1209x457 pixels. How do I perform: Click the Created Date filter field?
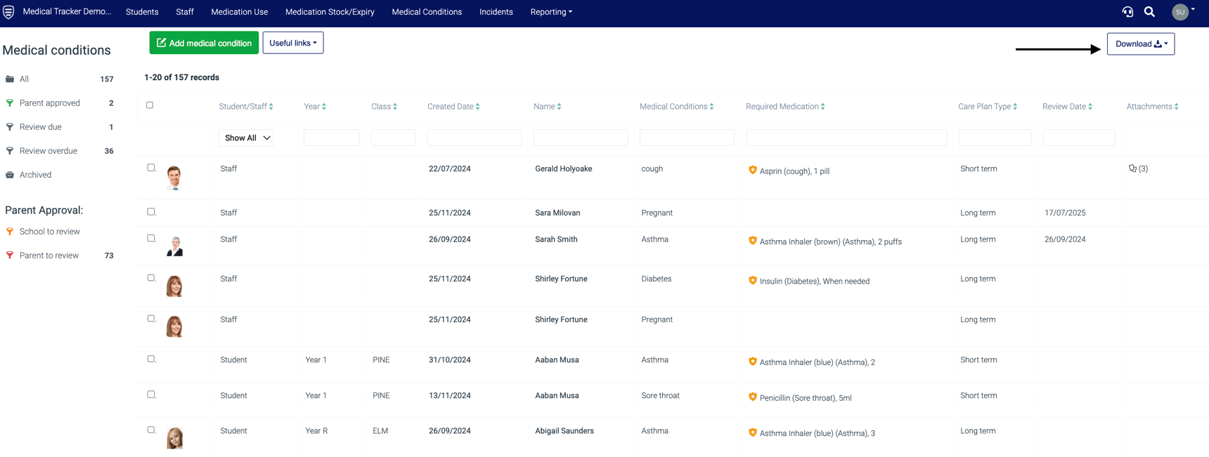click(474, 138)
